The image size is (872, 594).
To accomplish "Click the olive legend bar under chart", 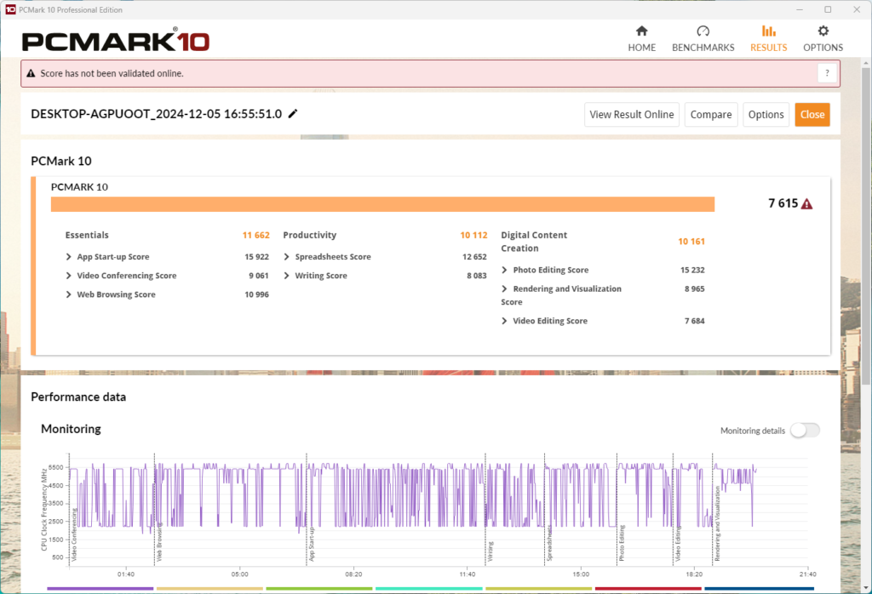I will point(538,588).
